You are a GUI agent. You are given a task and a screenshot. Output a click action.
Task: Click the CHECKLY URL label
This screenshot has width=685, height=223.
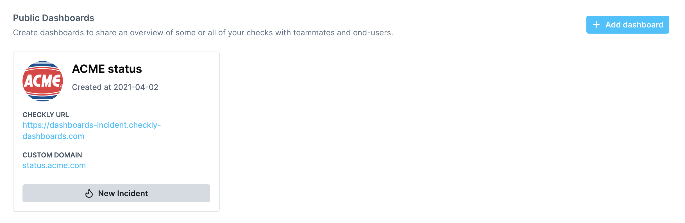46,115
